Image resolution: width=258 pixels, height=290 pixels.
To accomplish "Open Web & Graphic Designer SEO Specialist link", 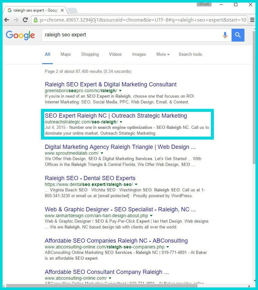I will 120,209.
